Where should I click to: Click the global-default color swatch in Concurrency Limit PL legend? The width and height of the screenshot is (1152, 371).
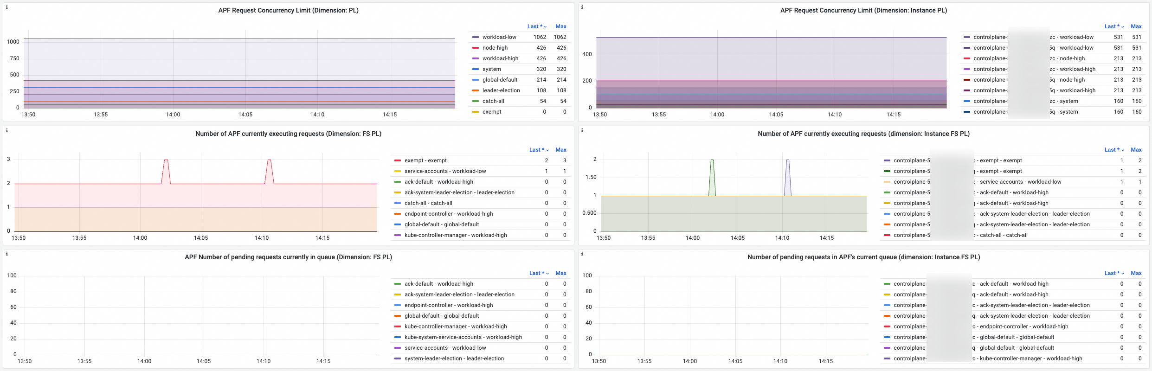click(x=475, y=80)
